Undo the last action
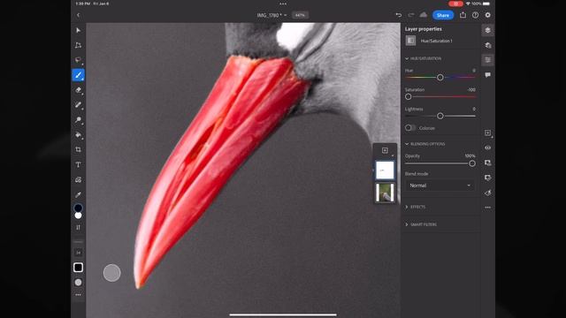This screenshot has height=318, width=566. coord(399,15)
